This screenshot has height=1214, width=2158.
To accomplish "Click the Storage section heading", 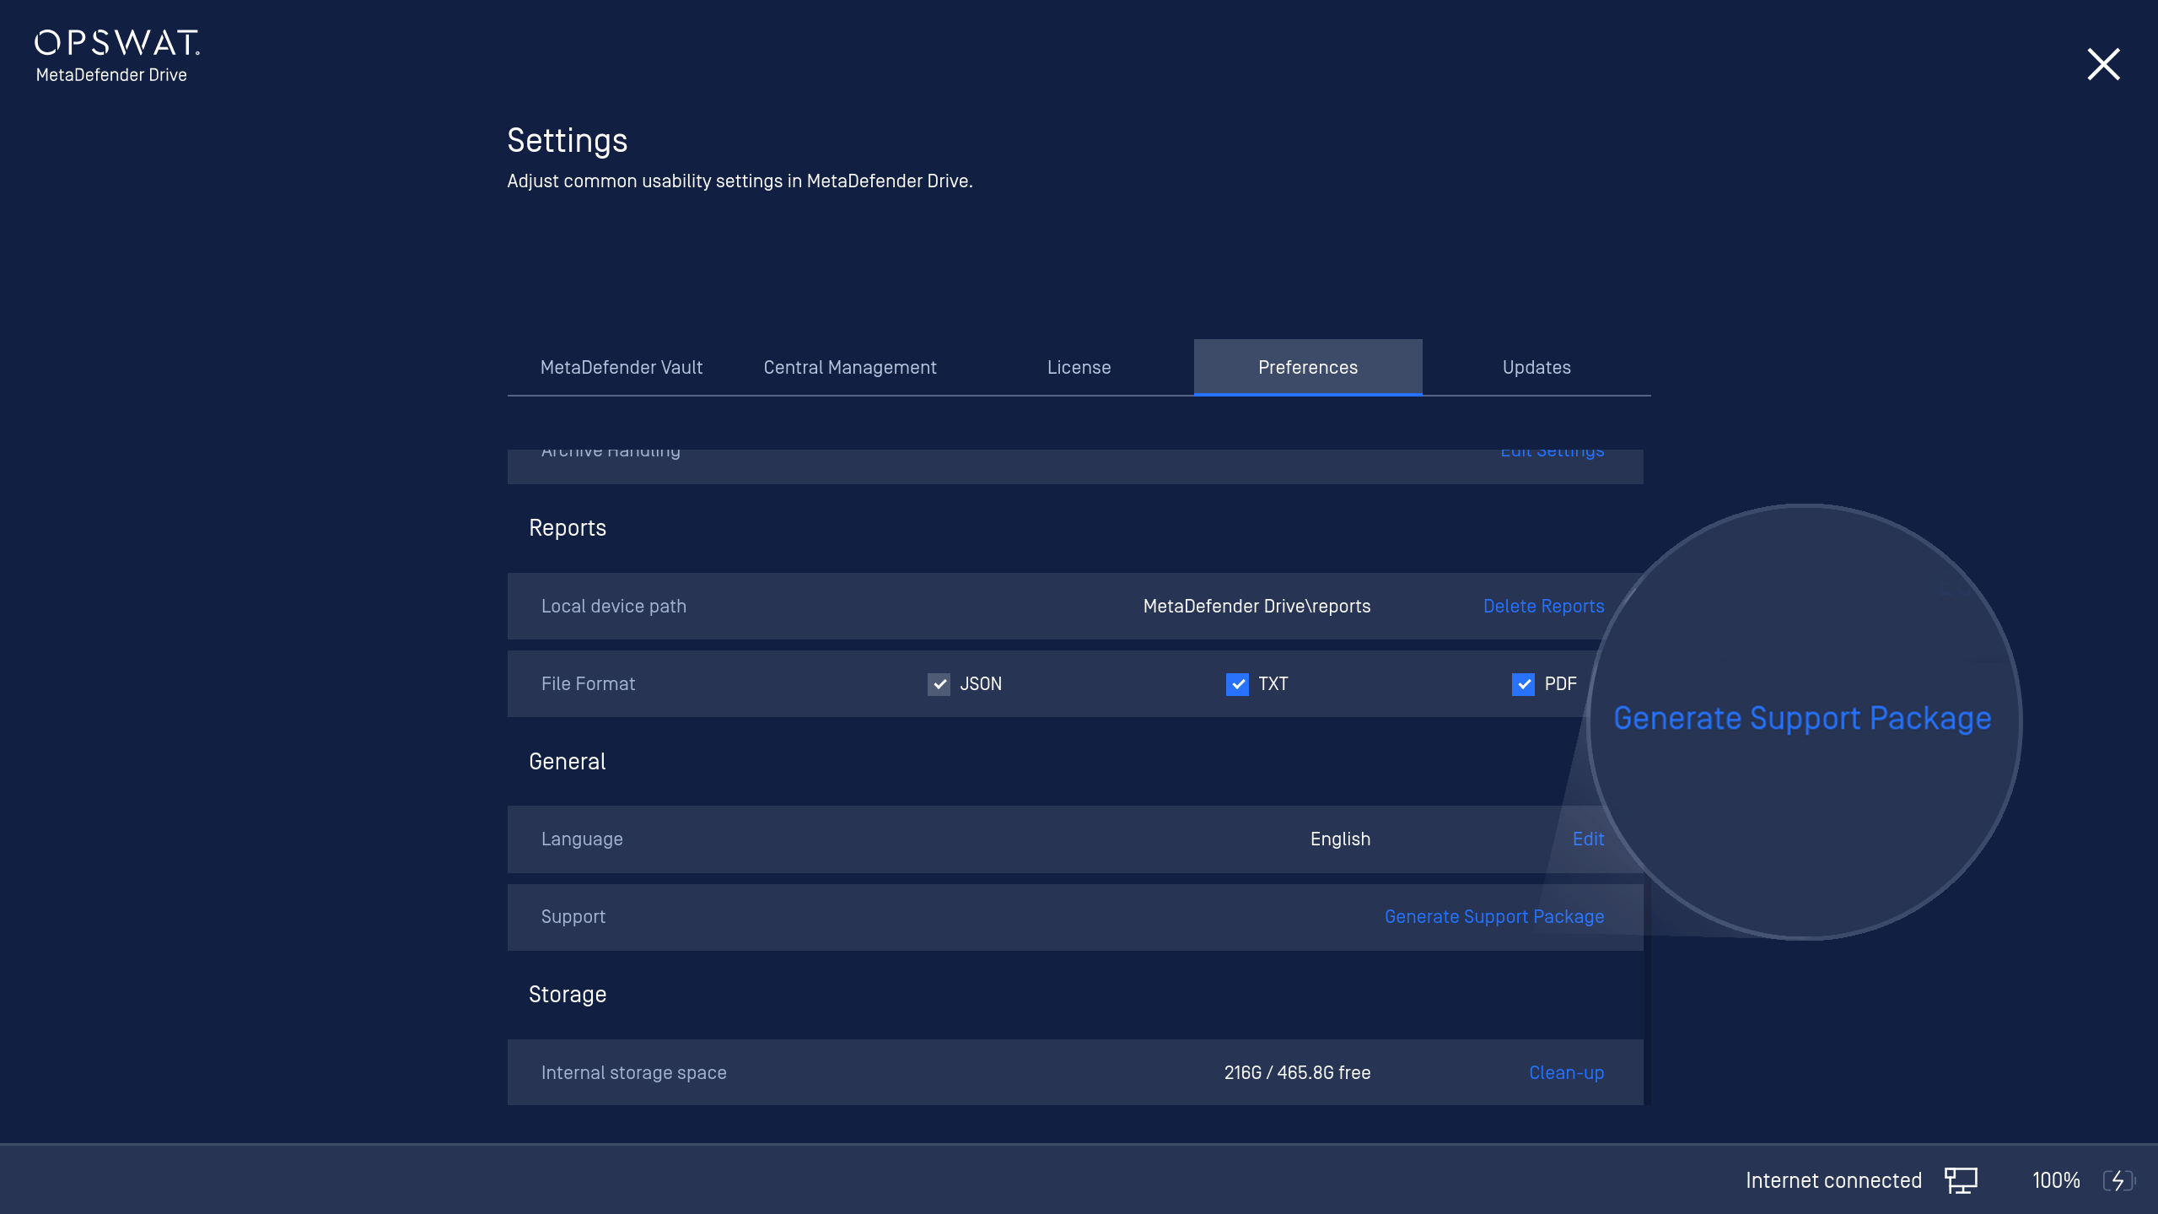I will (568, 995).
